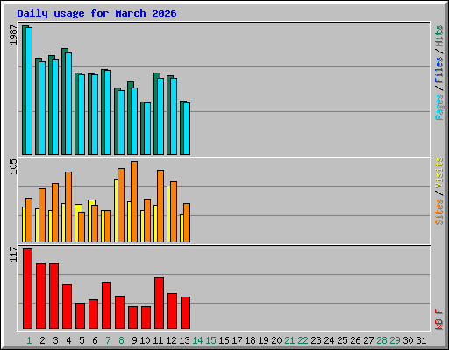Click day 1 on the x-axis

29,340
